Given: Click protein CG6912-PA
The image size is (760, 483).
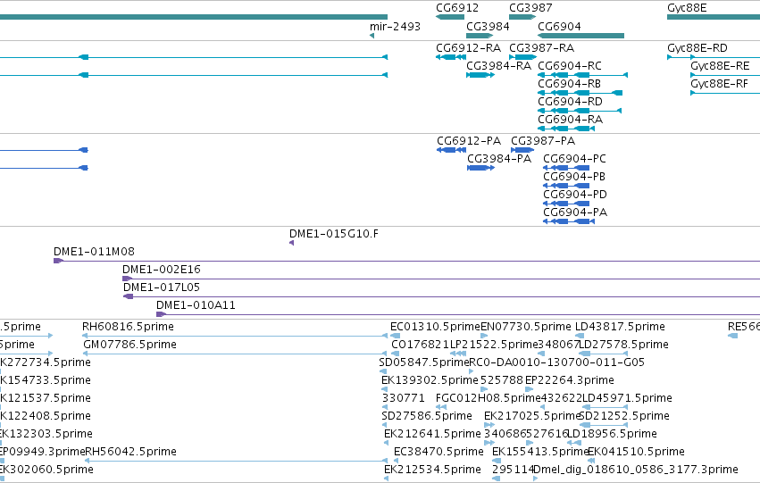Looking at the screenshot, I should [451, 150].
